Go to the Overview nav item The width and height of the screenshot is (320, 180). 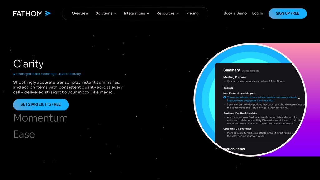pos(80,13)
